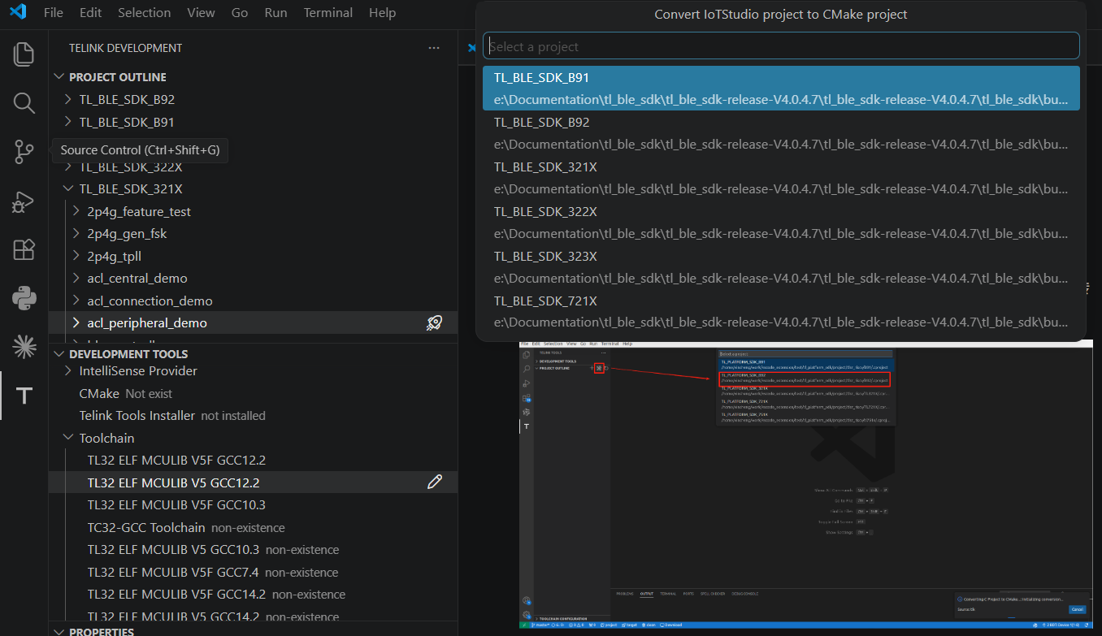
Task: Open the Go menu
Action: click(240, 13)
